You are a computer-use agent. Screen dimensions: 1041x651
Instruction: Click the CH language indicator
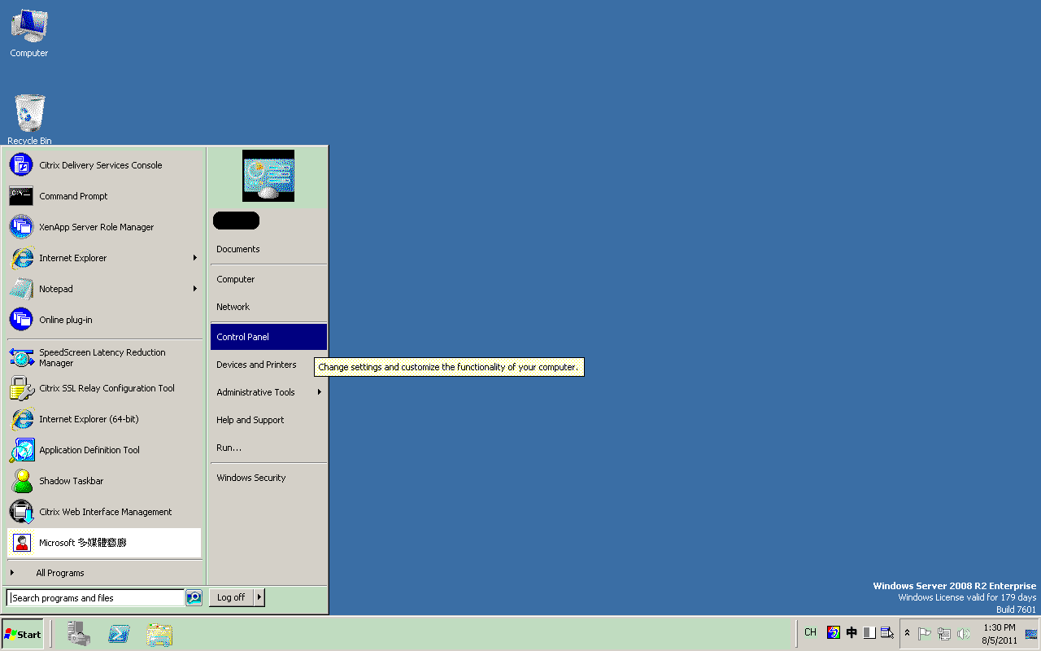[x=810, y=632]
